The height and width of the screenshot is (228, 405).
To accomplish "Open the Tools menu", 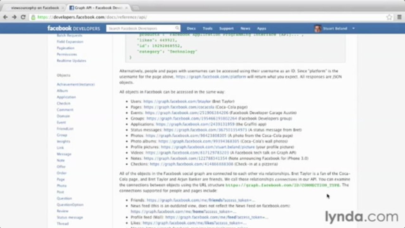I will click(x=207, y=28).
